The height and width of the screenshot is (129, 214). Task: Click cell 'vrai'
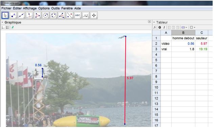[x=166, y=49]
